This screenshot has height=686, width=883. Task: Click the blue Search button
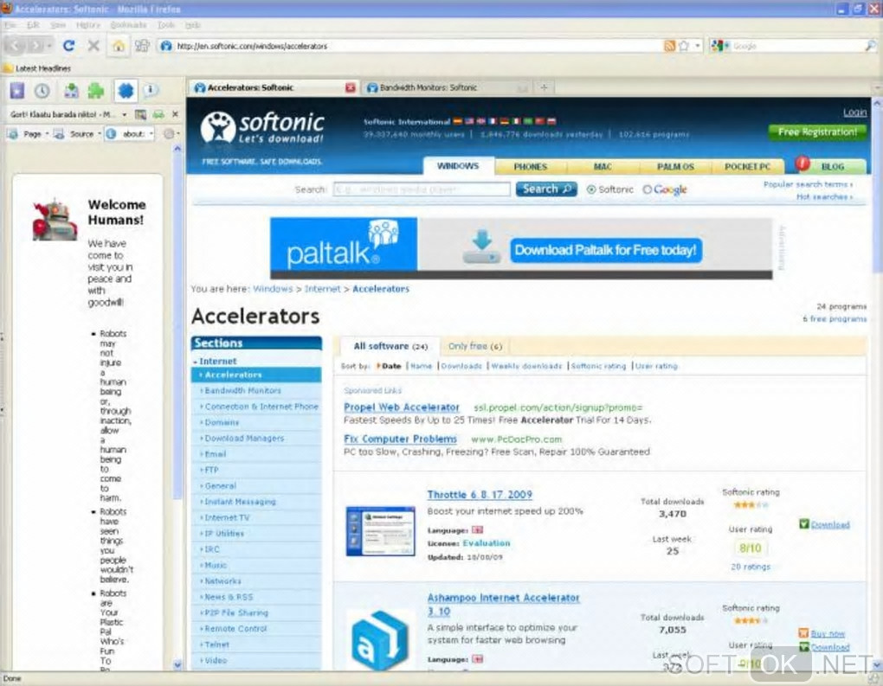546,189
